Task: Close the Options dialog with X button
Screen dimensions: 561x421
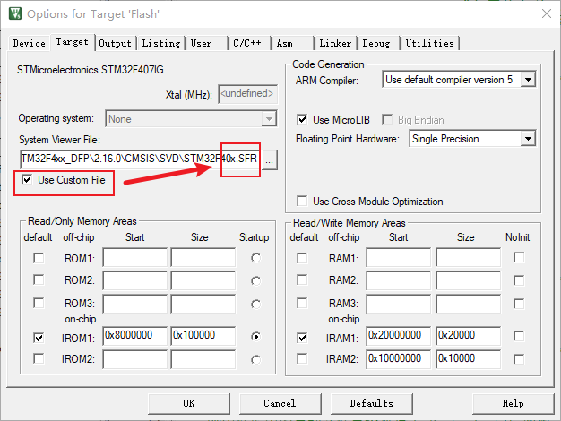Action: (539, 13)
